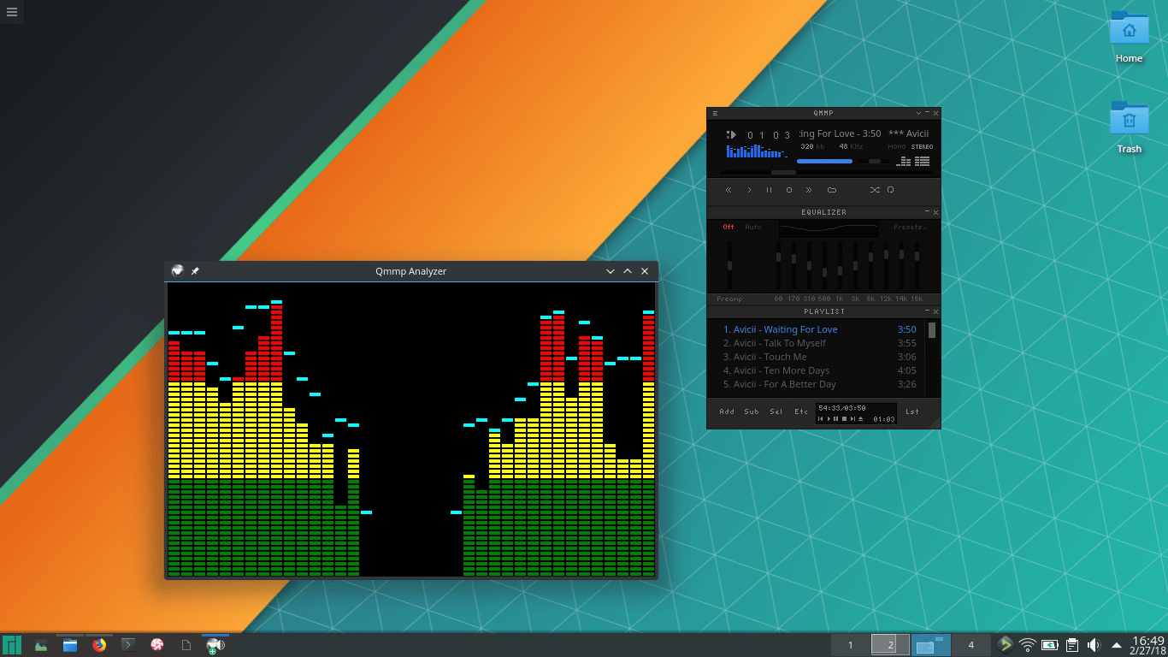Click Qmmp balance slider
This screenshot has height=657, width=1168.
pyautogui.click(x=875, y=161)
